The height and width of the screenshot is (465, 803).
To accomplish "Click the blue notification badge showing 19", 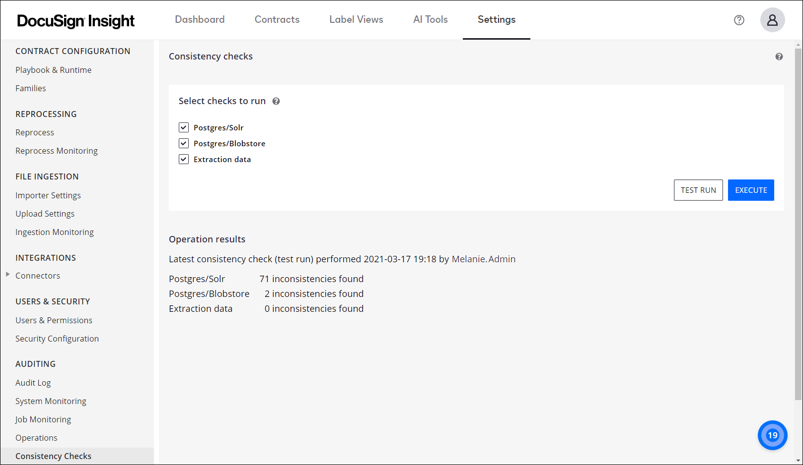I will tap(772, 435).
